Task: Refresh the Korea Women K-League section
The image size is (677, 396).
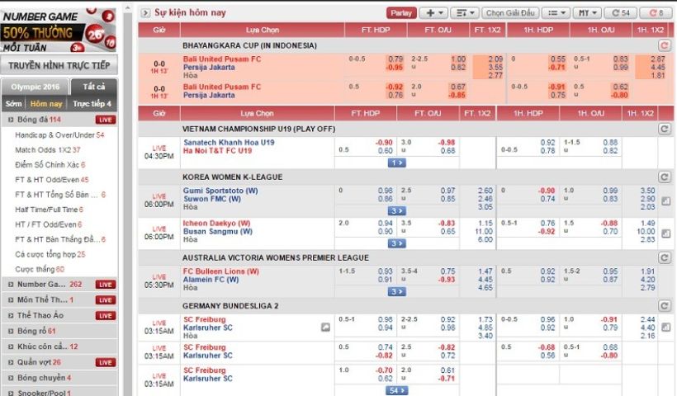Action: (x=664, y=177)
